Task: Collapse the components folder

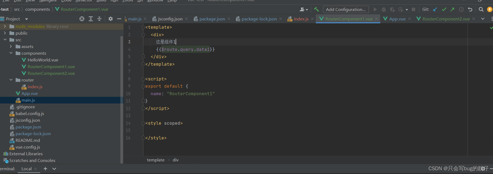Action: tap(11, 53)
